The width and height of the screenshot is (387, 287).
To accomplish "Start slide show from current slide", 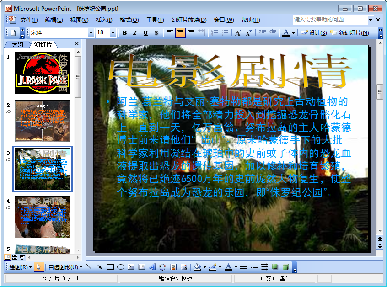I will (22, 257).
